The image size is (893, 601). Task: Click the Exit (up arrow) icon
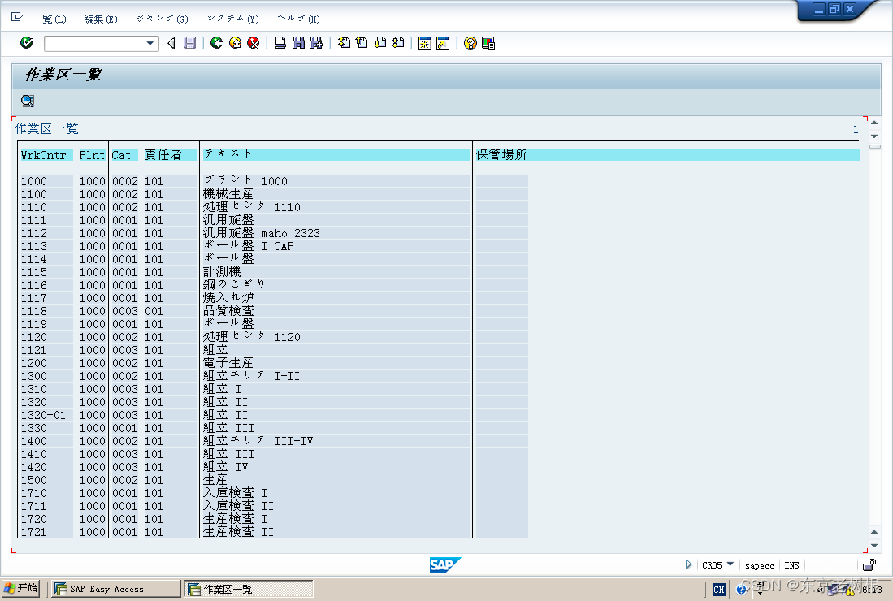coord(234,42)
